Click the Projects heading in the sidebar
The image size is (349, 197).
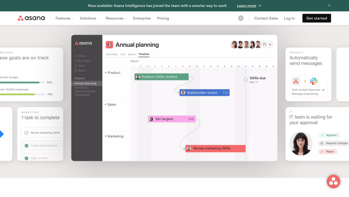pos(79,78)
